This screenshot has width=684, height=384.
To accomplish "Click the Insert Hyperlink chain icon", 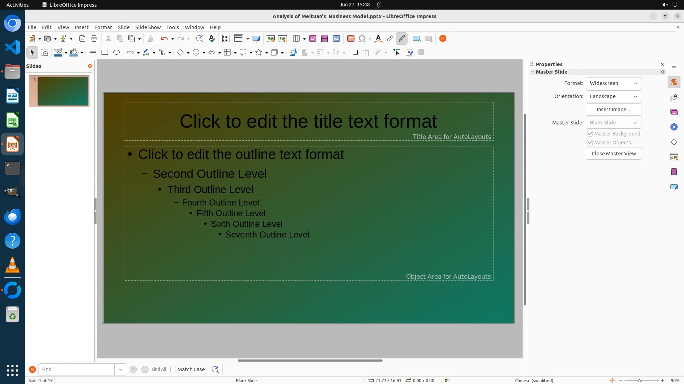I will click(x=390, y=39).
